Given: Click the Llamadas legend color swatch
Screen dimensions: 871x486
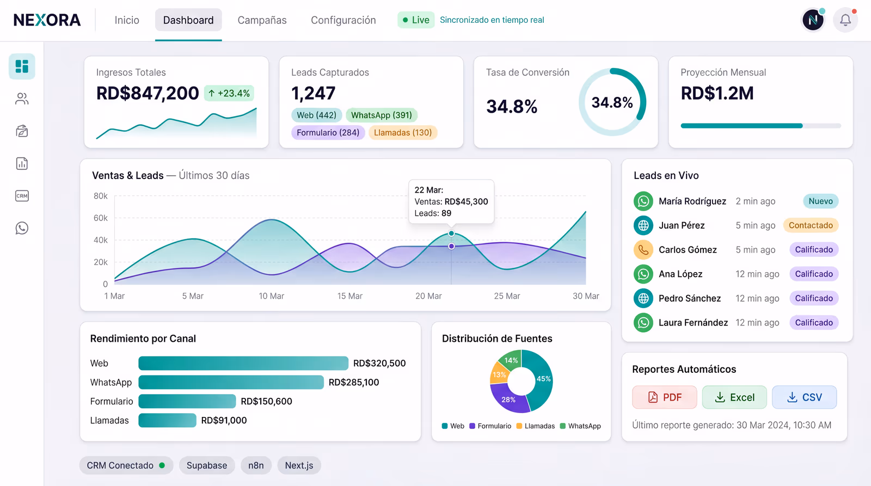Looking at the screenshot, I should point(519,426).
